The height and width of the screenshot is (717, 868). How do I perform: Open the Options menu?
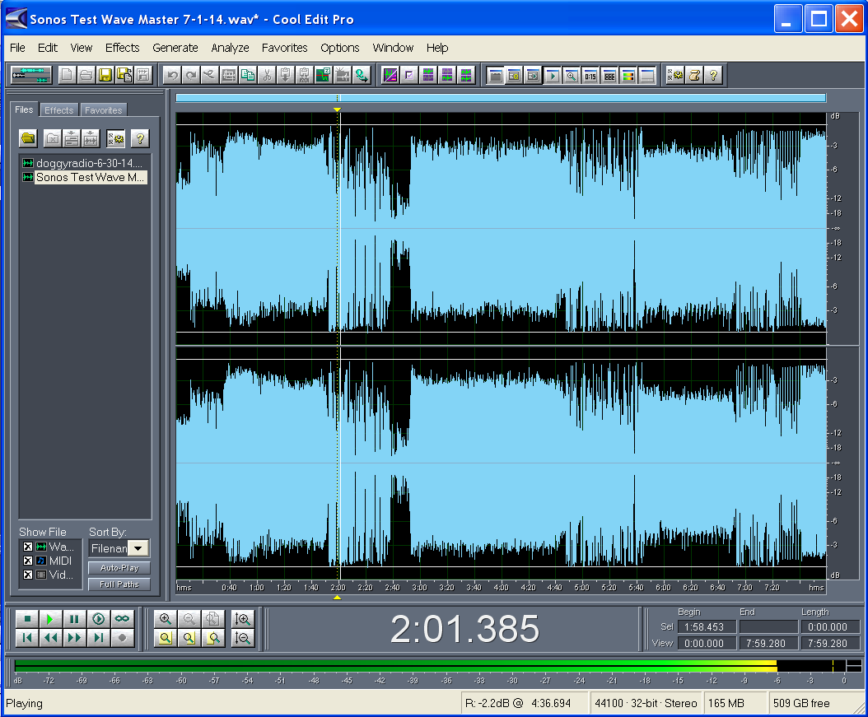point(340,48)
